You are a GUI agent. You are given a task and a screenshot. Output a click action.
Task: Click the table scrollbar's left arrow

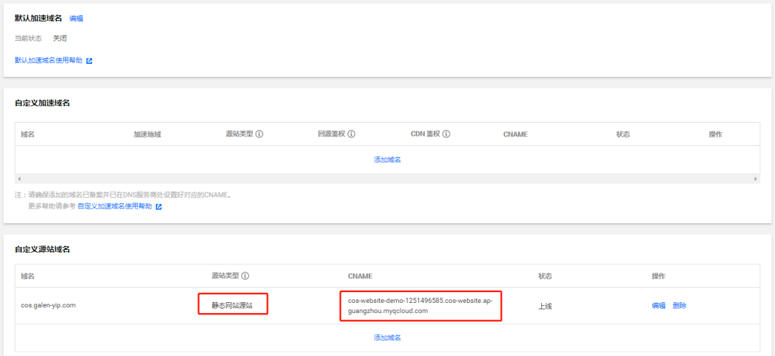point(18,178)
